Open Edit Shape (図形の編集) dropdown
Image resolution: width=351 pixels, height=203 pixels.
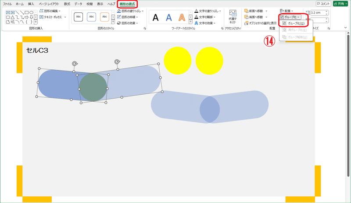point(50,11)
